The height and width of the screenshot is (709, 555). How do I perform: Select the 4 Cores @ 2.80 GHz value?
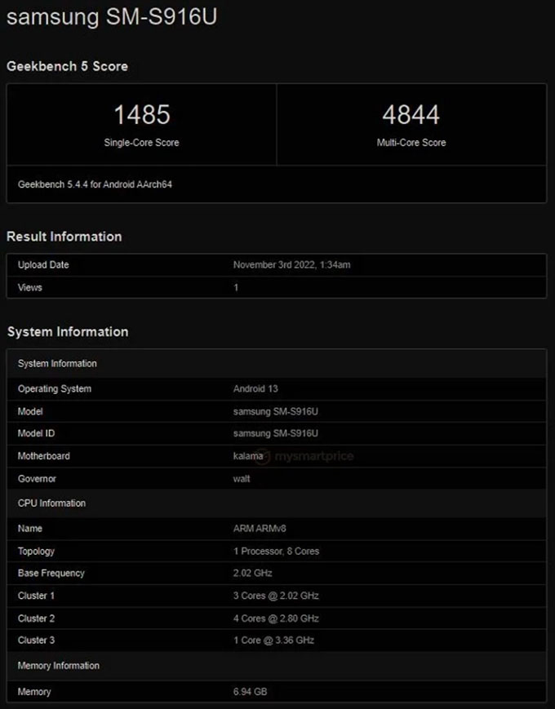[x=276, y=618]
